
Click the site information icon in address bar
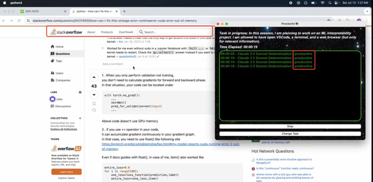(28, 21)
